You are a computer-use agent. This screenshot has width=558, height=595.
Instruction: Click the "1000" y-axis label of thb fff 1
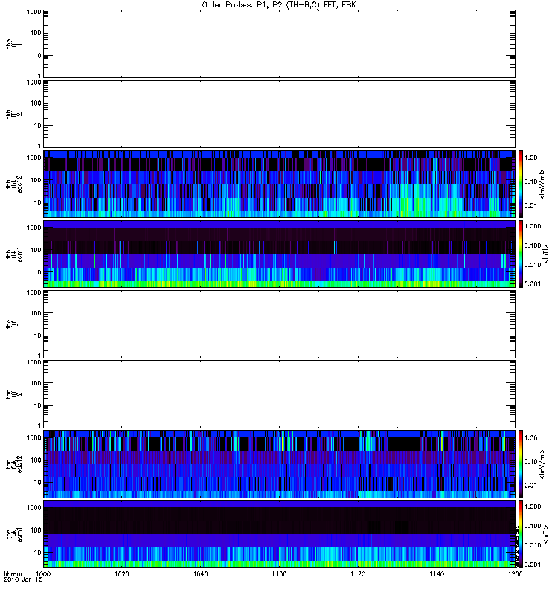(x=33, y=12)
